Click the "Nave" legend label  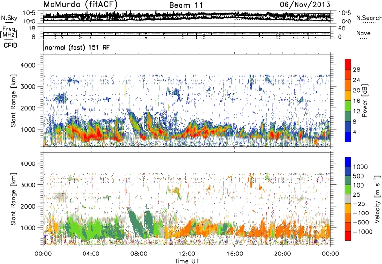363,33
